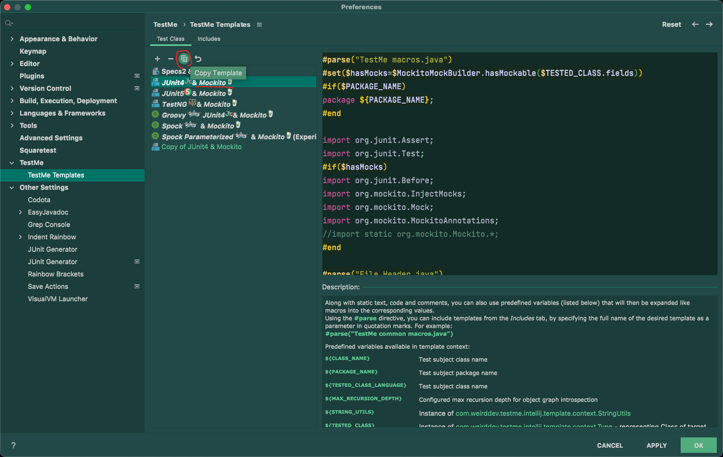This screenshot has height=457, width=723.
Task: Select the Specs2 template row
Action: click(233, 71)
